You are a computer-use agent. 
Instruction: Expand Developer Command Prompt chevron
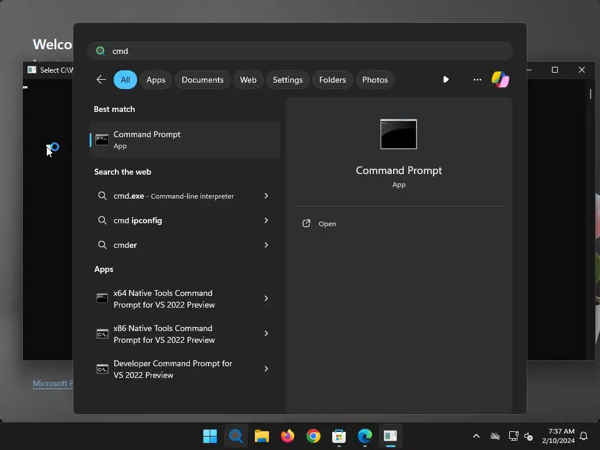[x=267, y=369]
